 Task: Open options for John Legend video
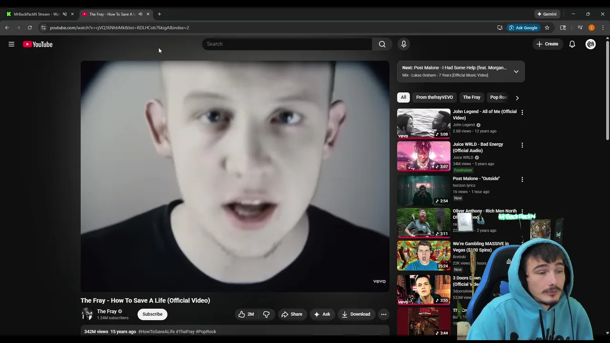click(x=522, y=112)
